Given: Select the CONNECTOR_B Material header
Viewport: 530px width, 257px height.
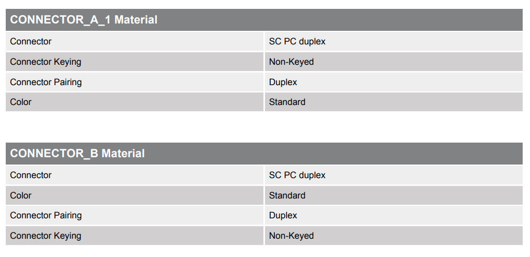Looking at the screenshot, I should (x=264, y=154).
